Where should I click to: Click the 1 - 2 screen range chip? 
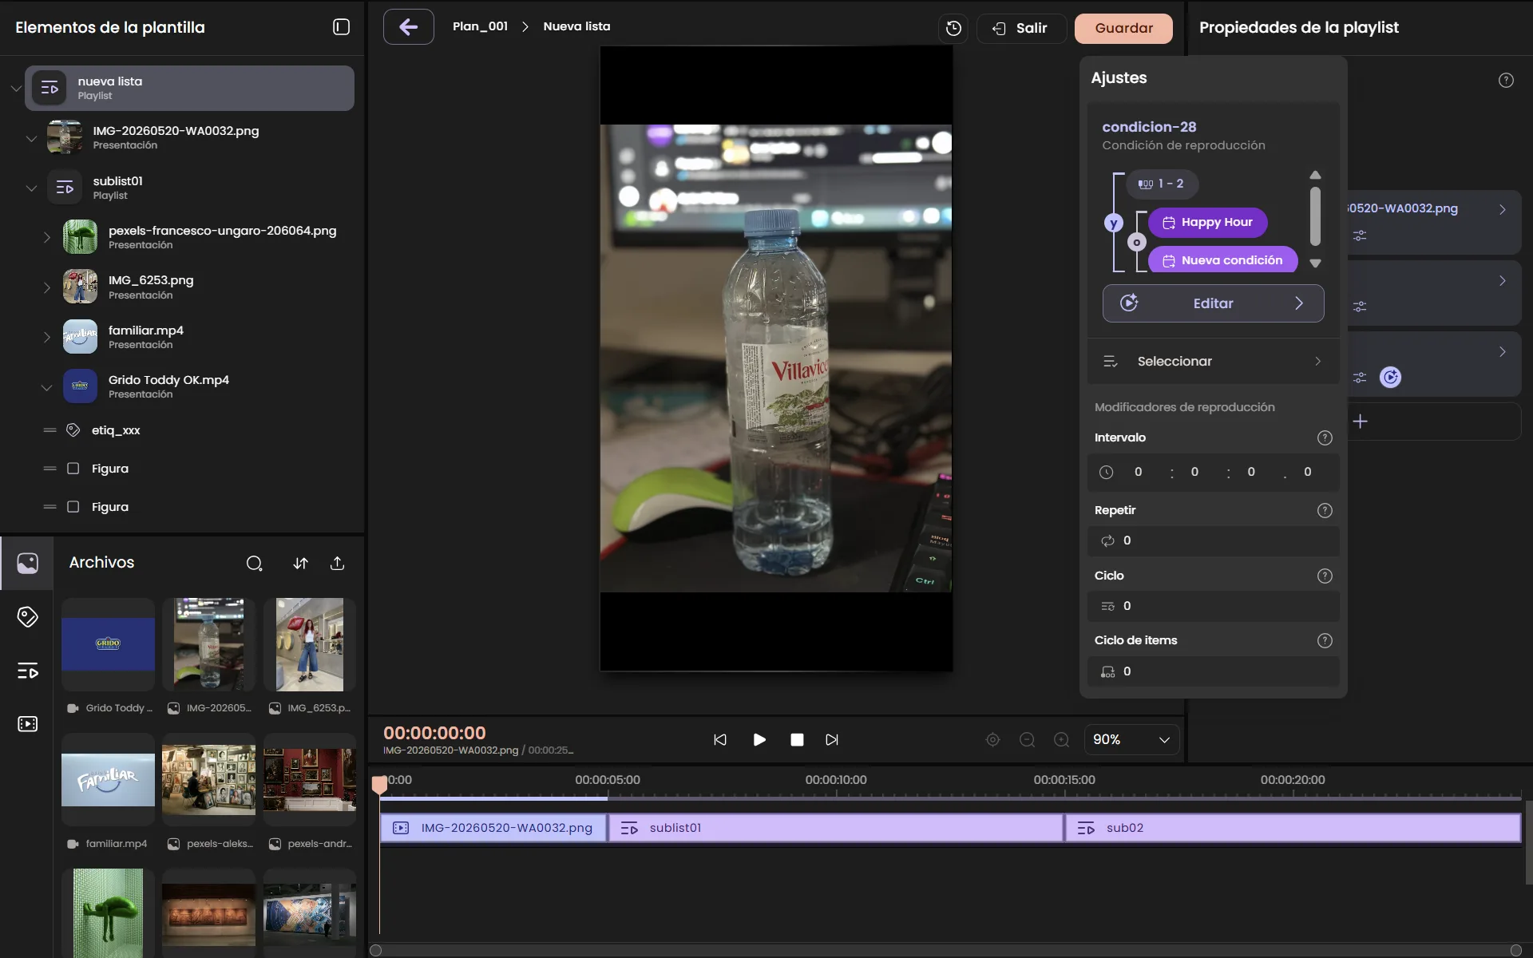click(1162, 184)
